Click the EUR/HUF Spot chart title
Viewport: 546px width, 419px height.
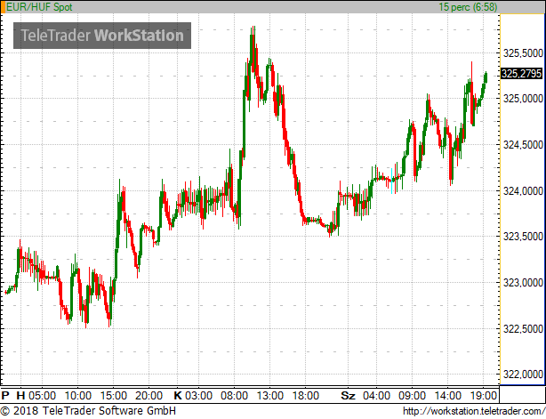(39, 7)
